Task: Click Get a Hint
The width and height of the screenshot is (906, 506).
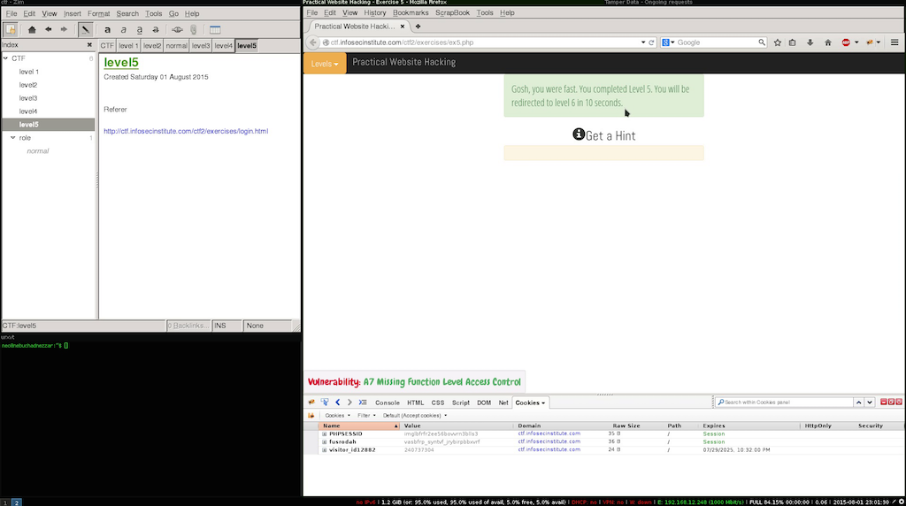Action: pyautogui.click(x=603, y=135)
